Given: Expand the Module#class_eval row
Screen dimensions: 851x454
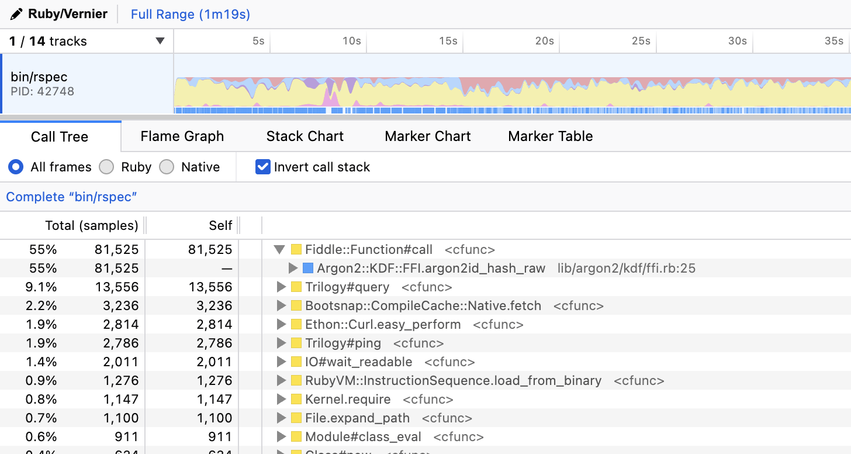Looking at the screenshot, I should (281, 437).
